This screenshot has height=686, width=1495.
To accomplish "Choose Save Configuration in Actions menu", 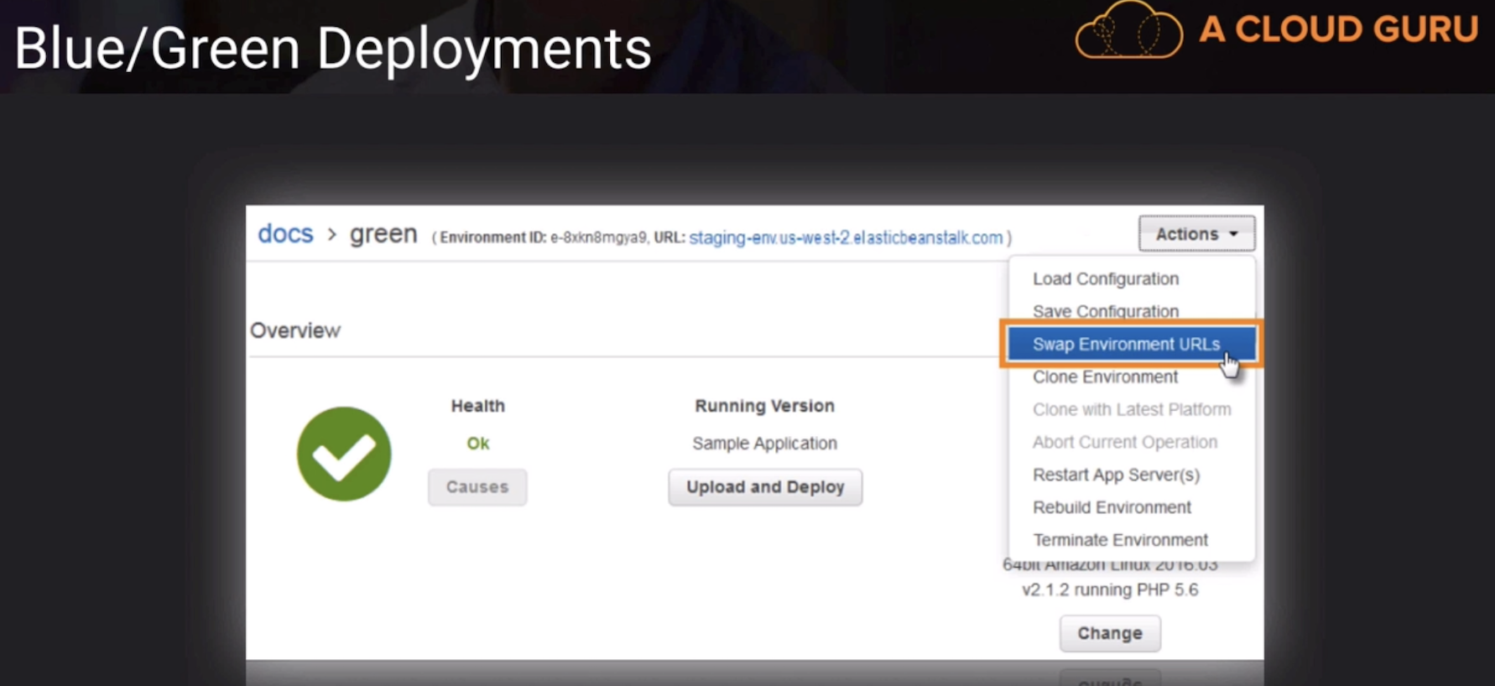I will coord(1105,311).
